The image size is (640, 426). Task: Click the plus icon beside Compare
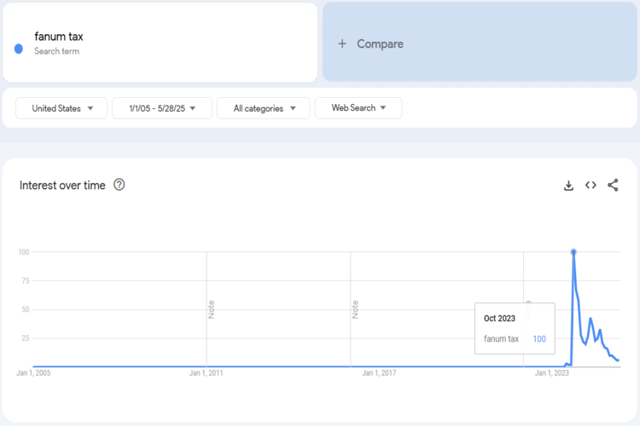342,43
